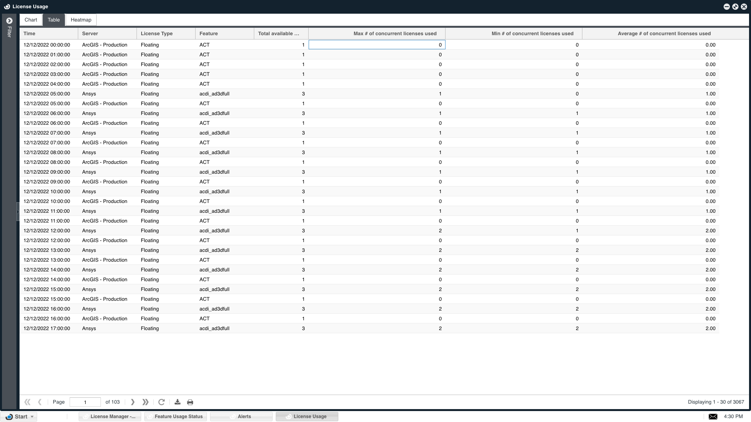Open the mail envelope in system tray

coord(713,417)
